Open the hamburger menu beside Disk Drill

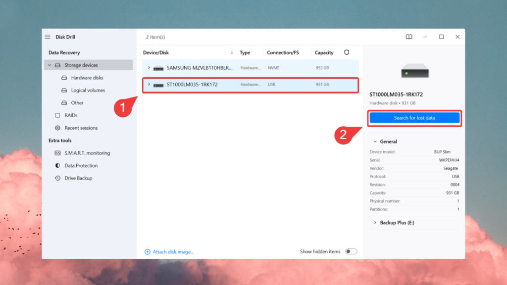[48, 37]
